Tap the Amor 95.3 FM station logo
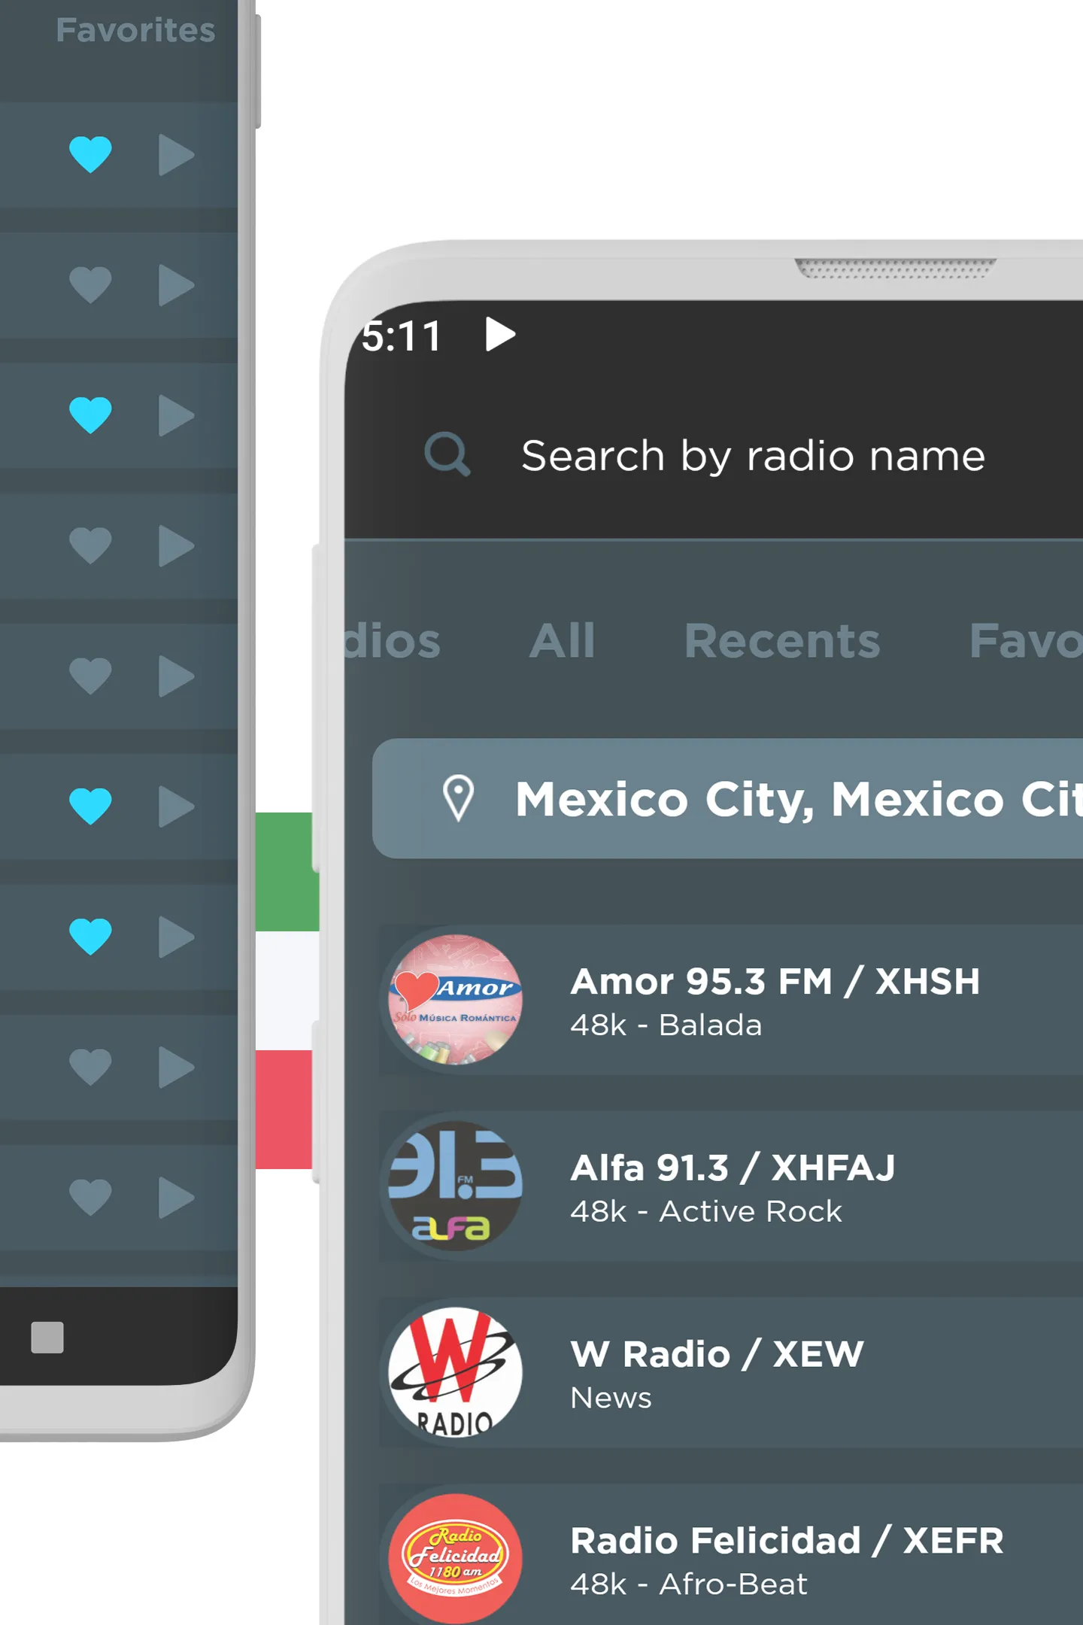 (455, 999)
